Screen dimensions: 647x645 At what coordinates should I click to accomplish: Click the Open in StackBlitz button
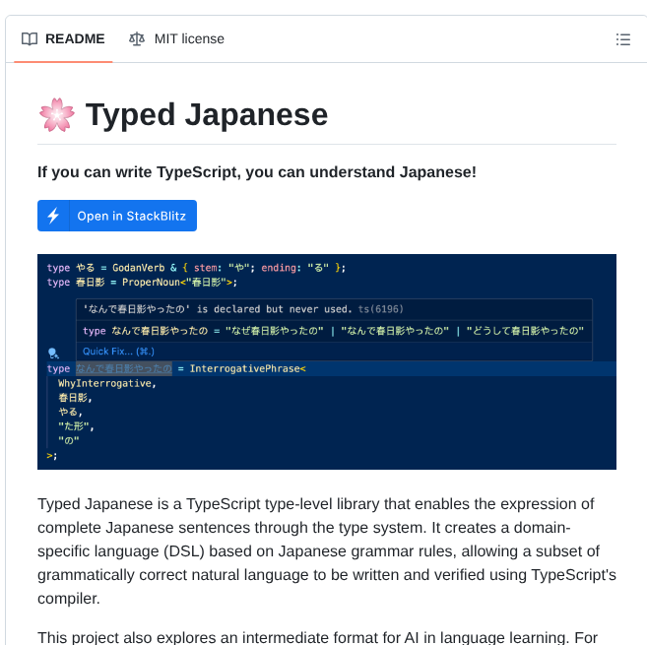117,216
